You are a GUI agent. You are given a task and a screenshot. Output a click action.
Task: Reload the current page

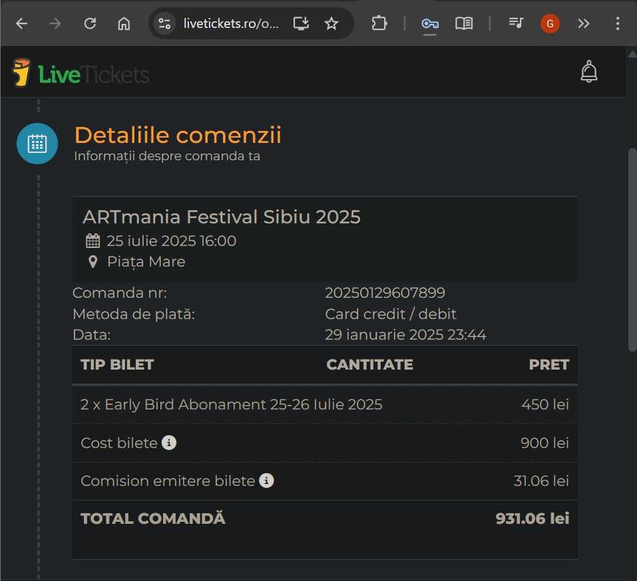(x=90, y=23)
